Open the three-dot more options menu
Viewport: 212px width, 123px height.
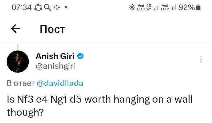tap(201, 59)
